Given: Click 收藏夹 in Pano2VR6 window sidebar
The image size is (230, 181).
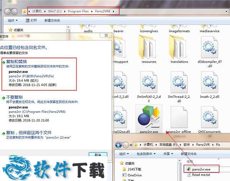Looking at the screenshot, I should click(x=16, y=30).
